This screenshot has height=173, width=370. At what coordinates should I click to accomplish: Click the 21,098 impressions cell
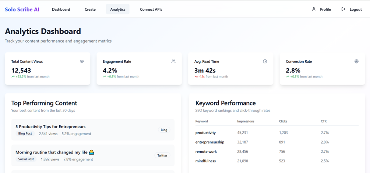coord(243,161)
